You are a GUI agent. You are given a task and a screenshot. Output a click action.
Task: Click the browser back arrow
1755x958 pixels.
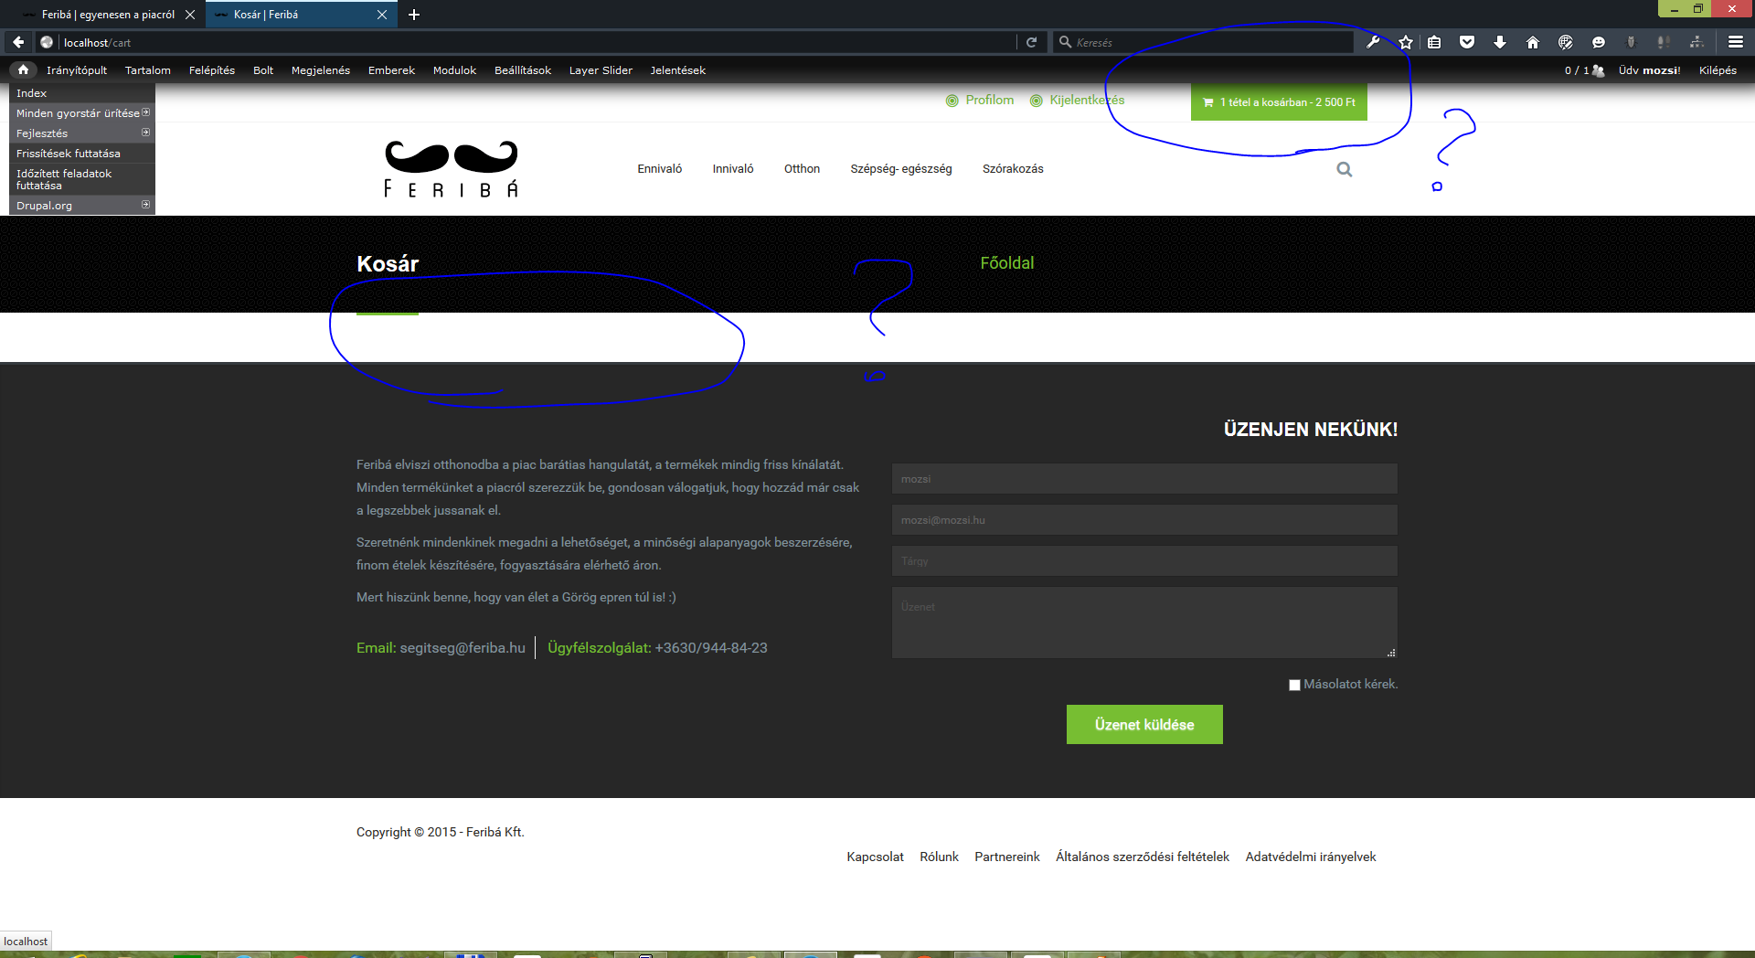click(x=18, y=42)
